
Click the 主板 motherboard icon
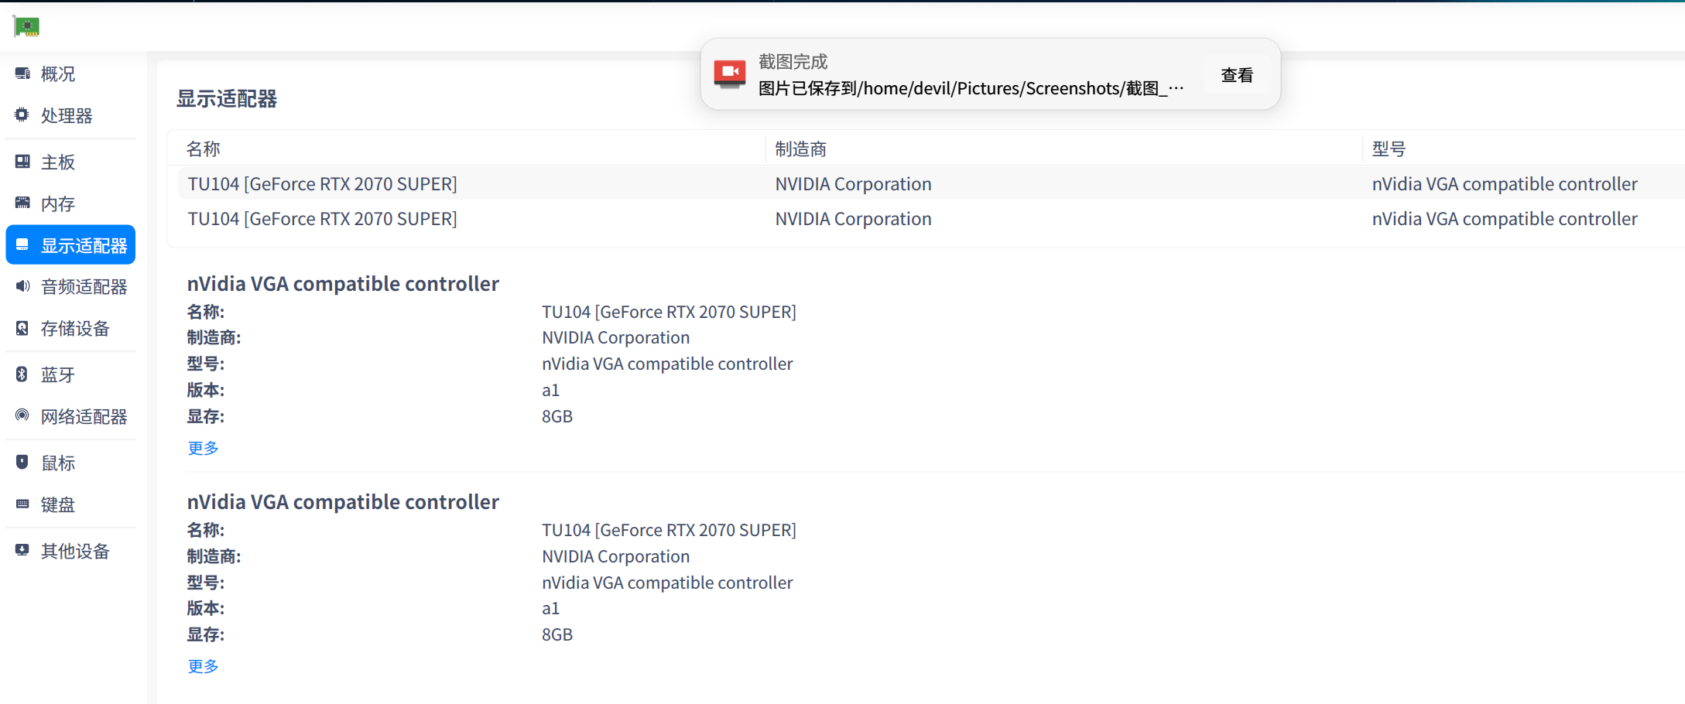pos(22,162)
